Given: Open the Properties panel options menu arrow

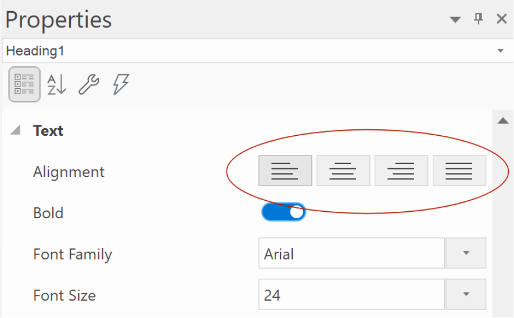Looking at the screenshot, I should click(455, 19).
